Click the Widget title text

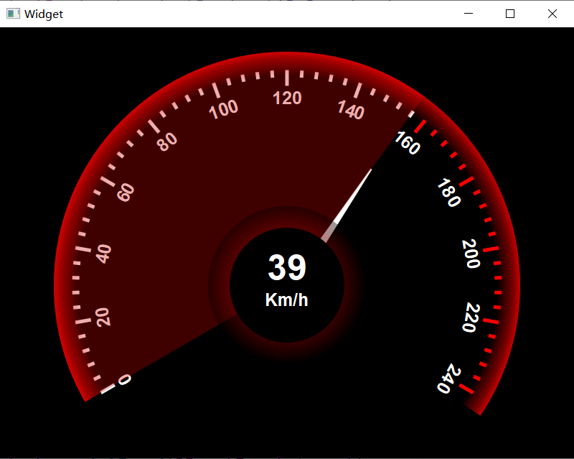point(44,14)
